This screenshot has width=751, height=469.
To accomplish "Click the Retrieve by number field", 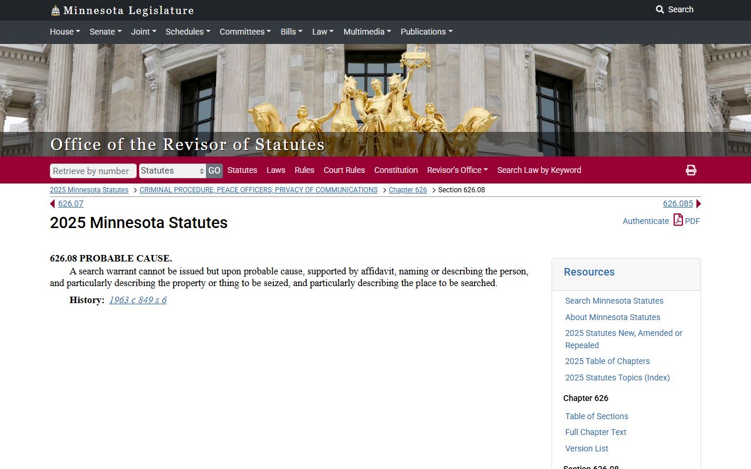I will pyautogui.click(x=93, y=171).
